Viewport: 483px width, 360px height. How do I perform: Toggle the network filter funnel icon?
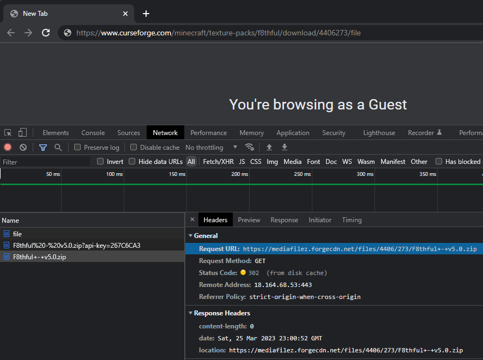pos(43,148)
